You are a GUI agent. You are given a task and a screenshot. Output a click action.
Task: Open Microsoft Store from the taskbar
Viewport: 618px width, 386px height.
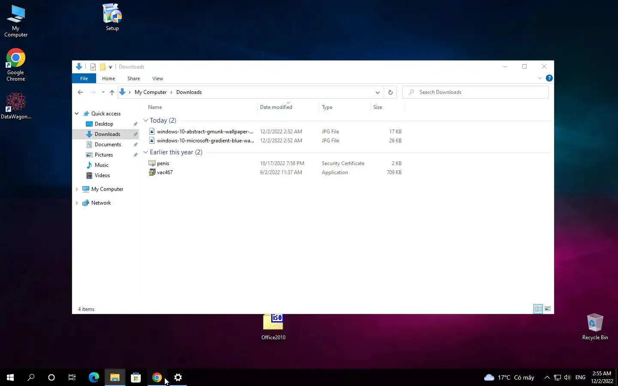[x=136, y=377]
